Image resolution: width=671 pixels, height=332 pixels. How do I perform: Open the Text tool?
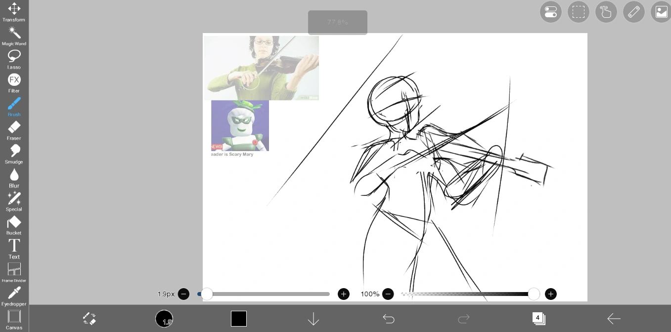click(x=14, y=245)
